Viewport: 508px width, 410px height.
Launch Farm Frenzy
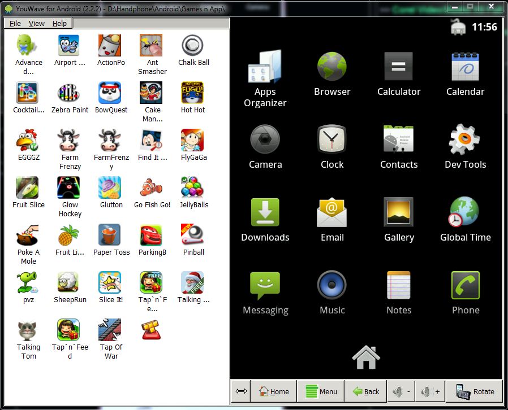[x=69, y=139]
